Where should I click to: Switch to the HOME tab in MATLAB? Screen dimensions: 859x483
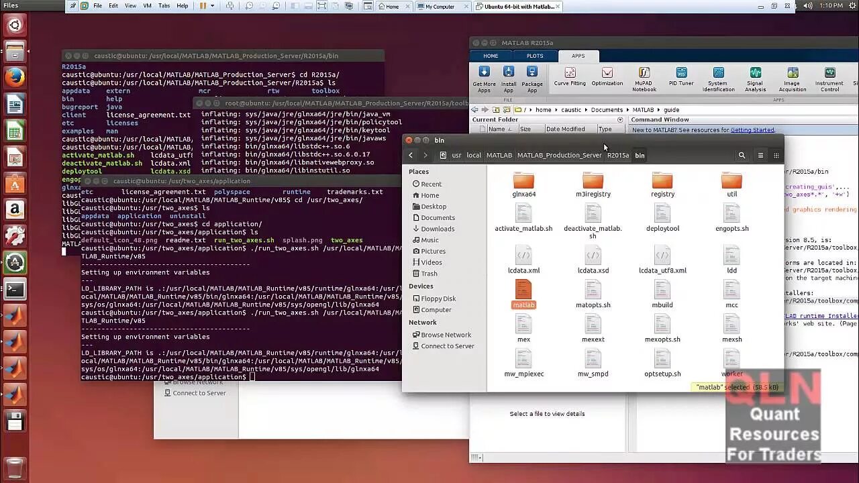click(x=491, y=56)
